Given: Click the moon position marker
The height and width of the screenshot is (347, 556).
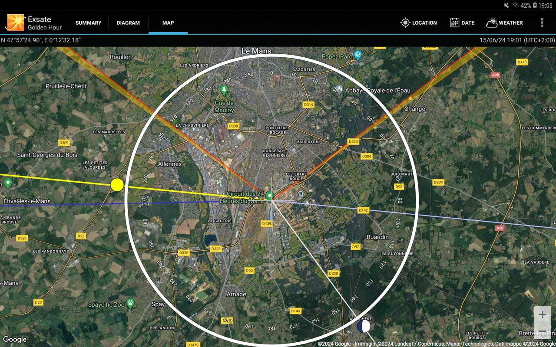Looking at the screenshot, I should (x=364, y=326).
